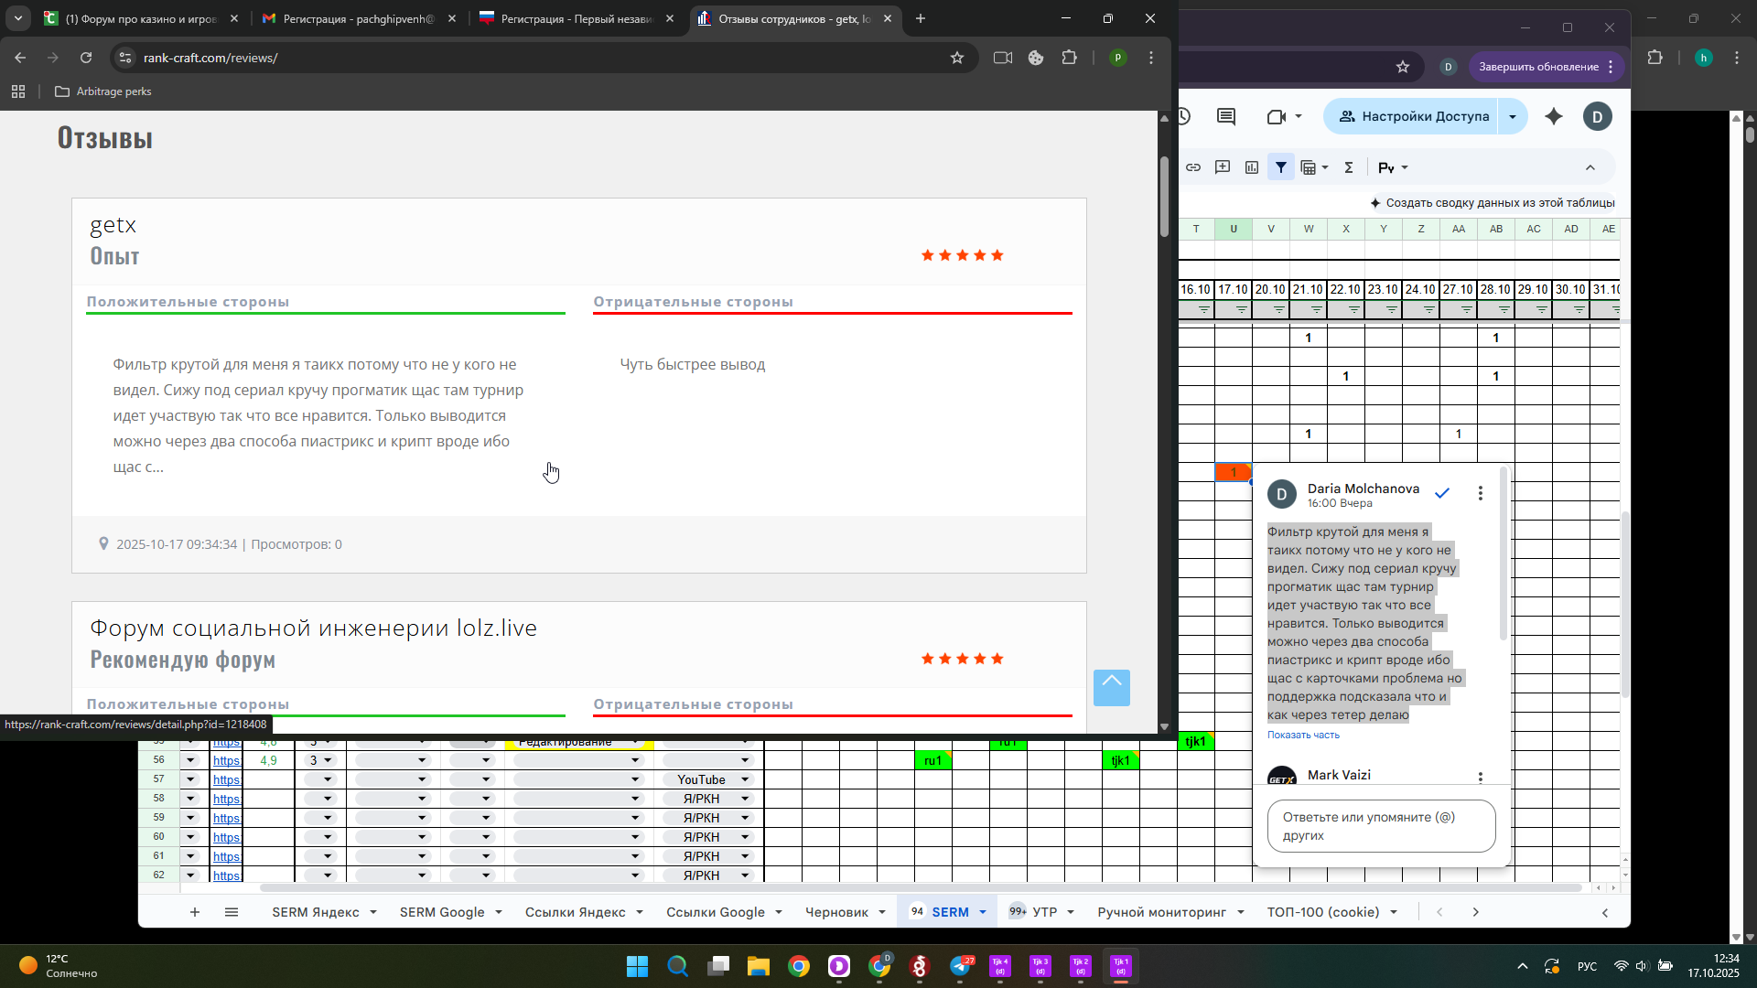This screenshot has height=988, width=1757.
Task: Open the Gemini sparkle icon in Sheets
Action: tap(1554, 116)
